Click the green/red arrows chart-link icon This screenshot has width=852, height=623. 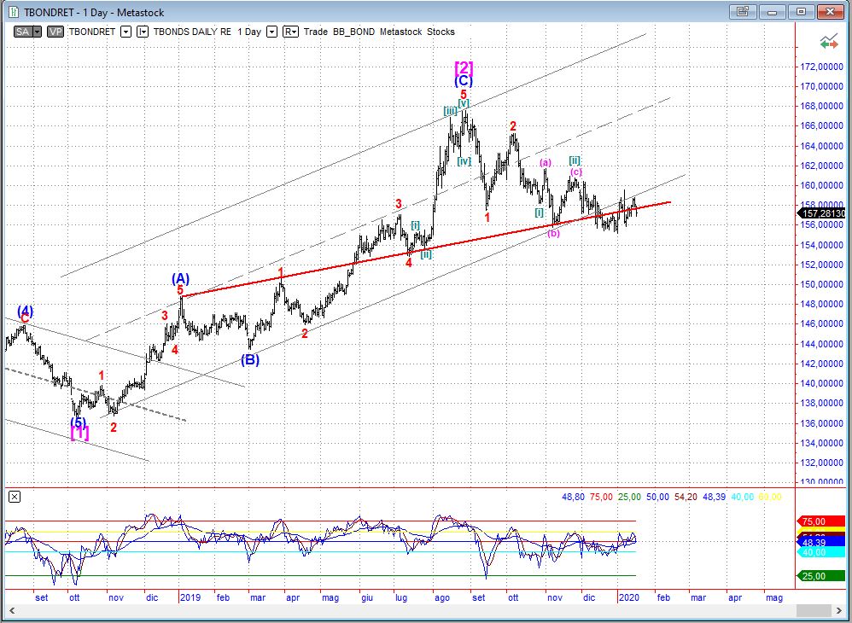[x=829, y=42]
